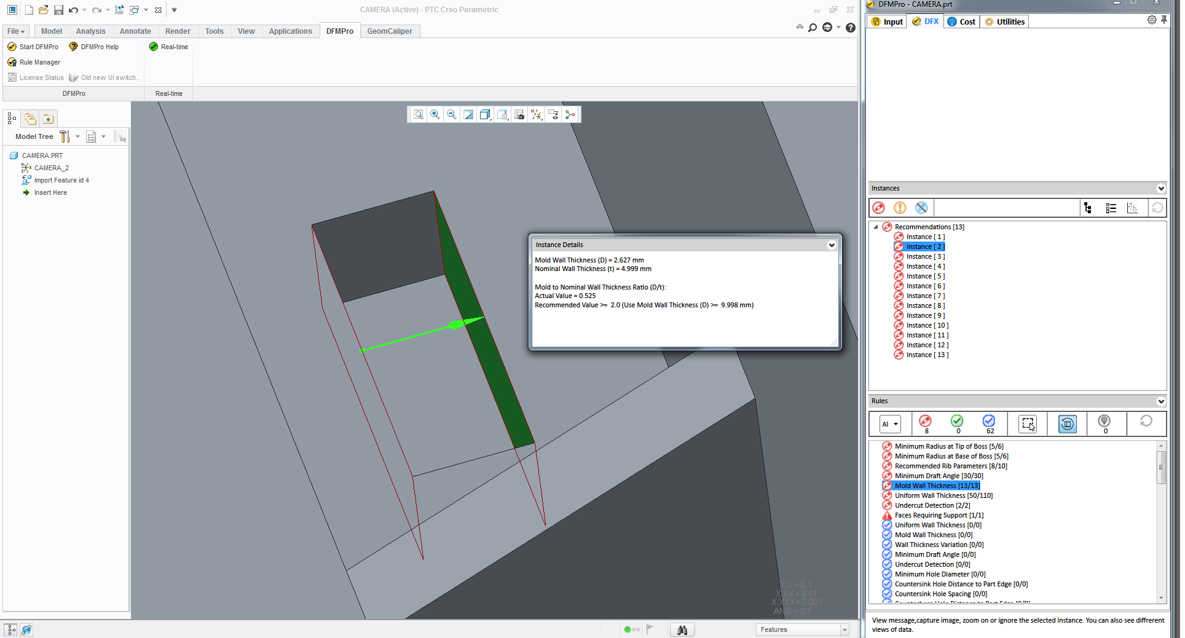Viewport: 1185px width, 638px height.
Task: Collapse the Instance Details chevron
Action: click(x=832, y=245)
